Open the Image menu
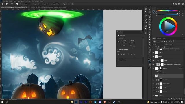 coord(11,1)
